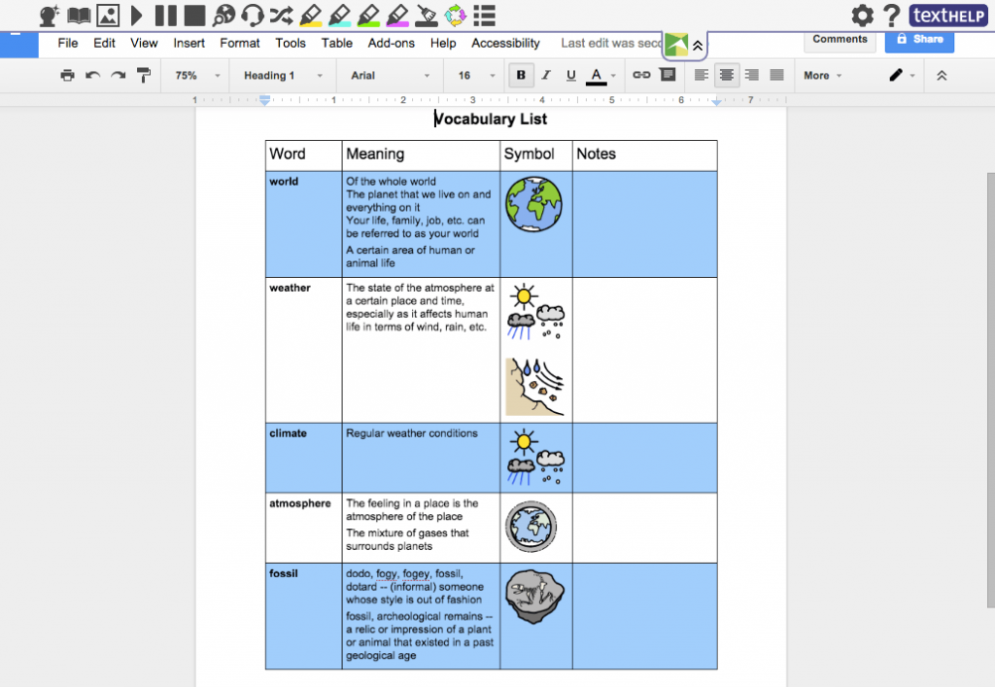This screenshot has width=995, height=687.
Task: Expand the More toolbar options
Action: click(822, 76)
